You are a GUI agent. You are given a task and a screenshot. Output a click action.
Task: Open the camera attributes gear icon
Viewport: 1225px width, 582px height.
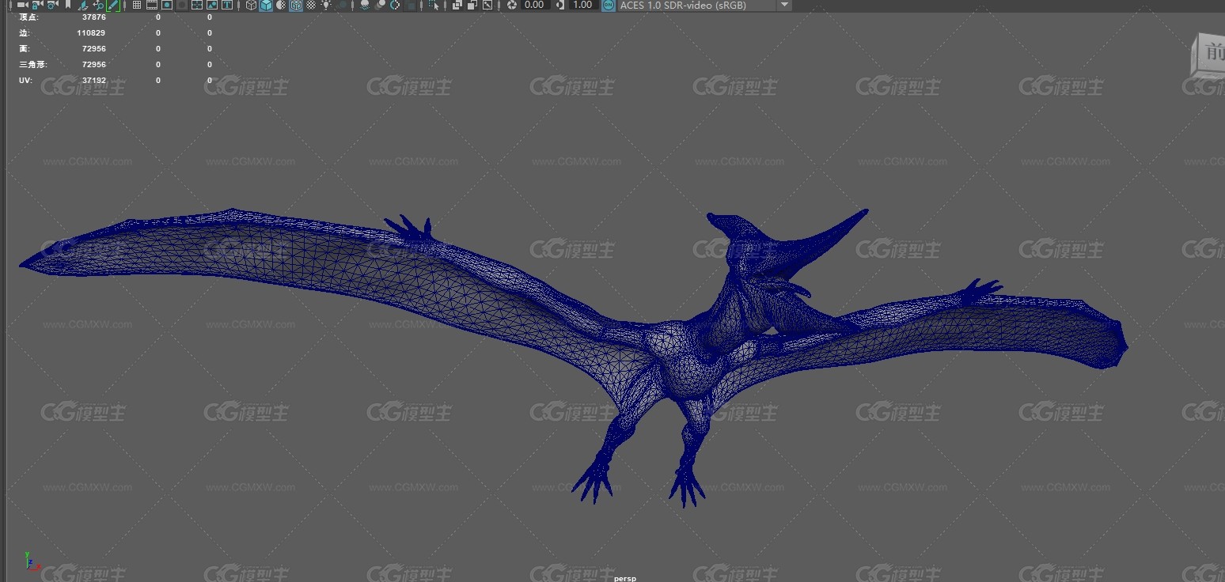tap(52, 5)
